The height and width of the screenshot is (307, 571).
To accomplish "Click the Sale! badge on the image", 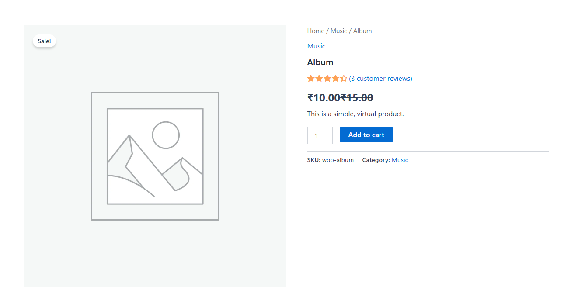I will [x=44, y=41].
